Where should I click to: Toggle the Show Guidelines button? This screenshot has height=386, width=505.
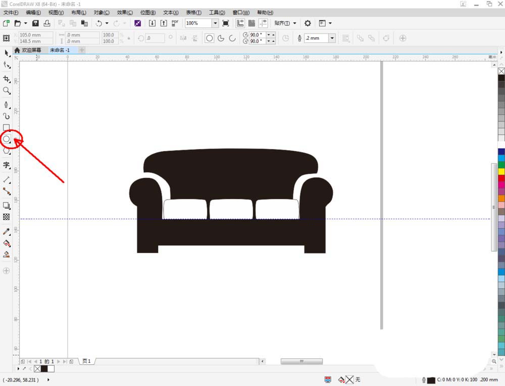pyautogui.click(x=264, y=23)
